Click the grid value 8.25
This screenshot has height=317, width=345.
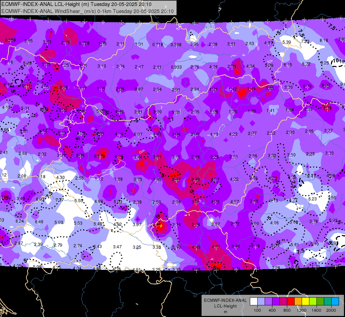point(325,63)
